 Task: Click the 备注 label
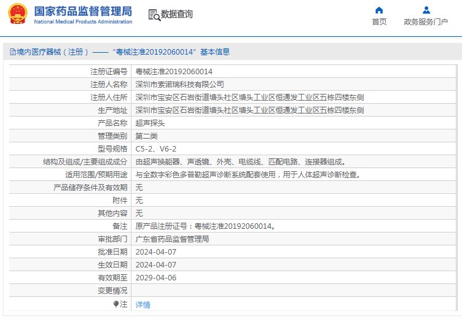(x=120, y=226)
